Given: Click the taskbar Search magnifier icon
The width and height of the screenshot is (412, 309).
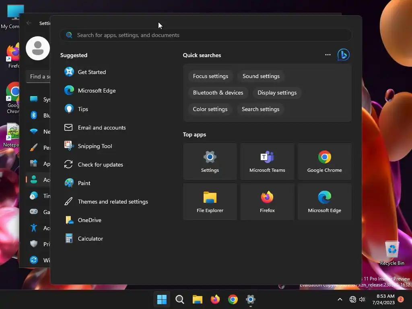Looking at the screenshot, I should click(180, 299).
